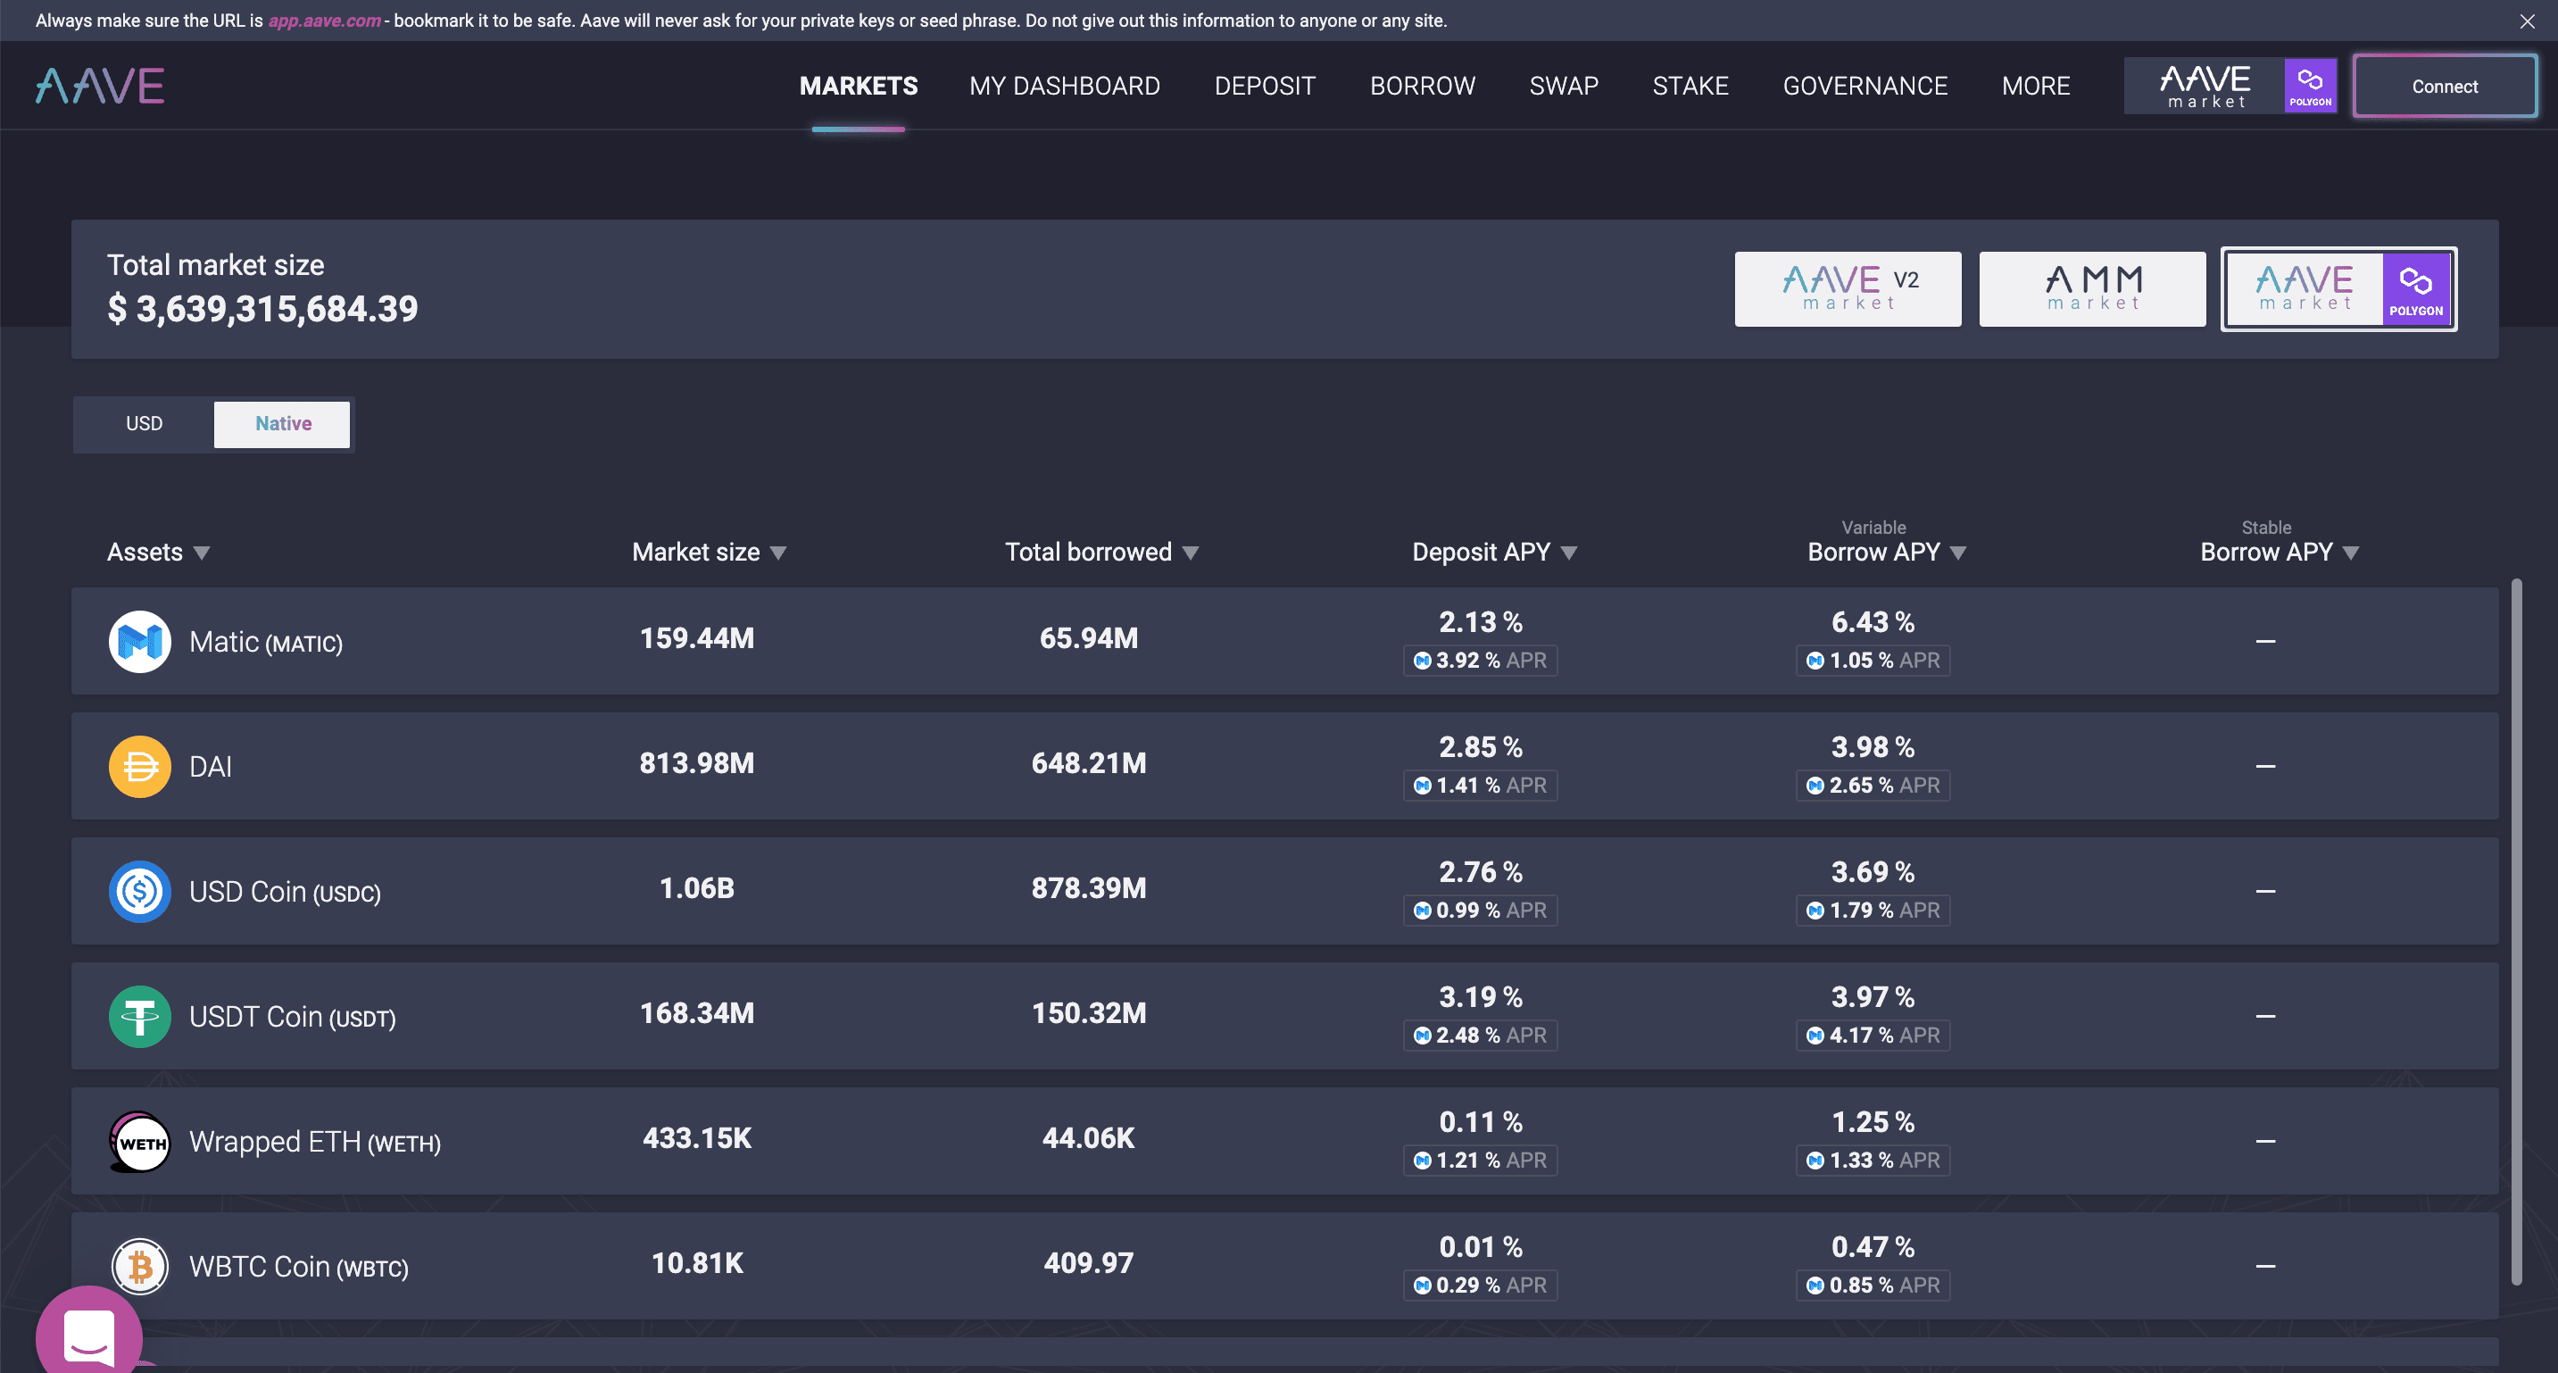Click Matic reward icon beside 1.21 % APR

[x=1422, y=1161]
